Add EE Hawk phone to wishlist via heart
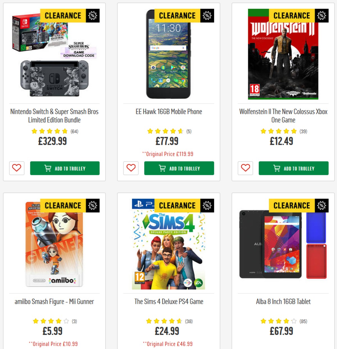 click(131, 168)
